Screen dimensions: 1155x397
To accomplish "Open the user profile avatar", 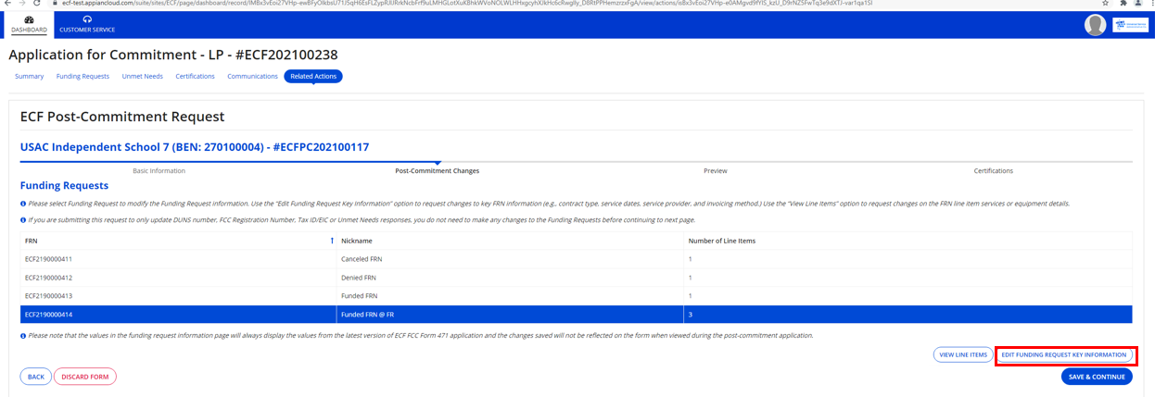I will pos(1095,25).
